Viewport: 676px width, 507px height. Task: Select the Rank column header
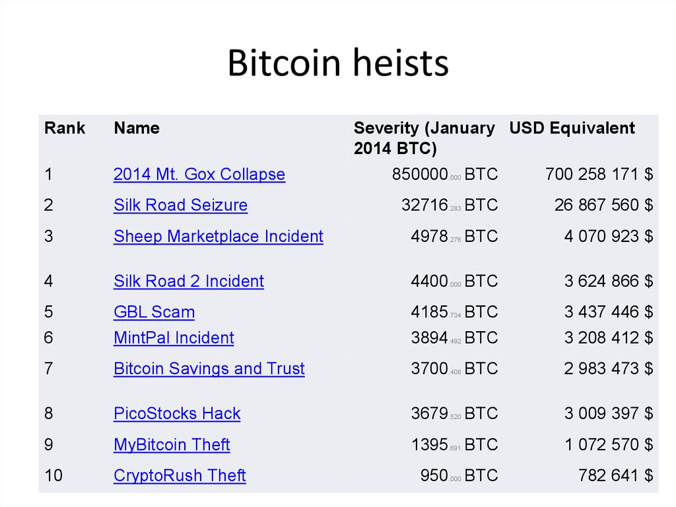65,128
